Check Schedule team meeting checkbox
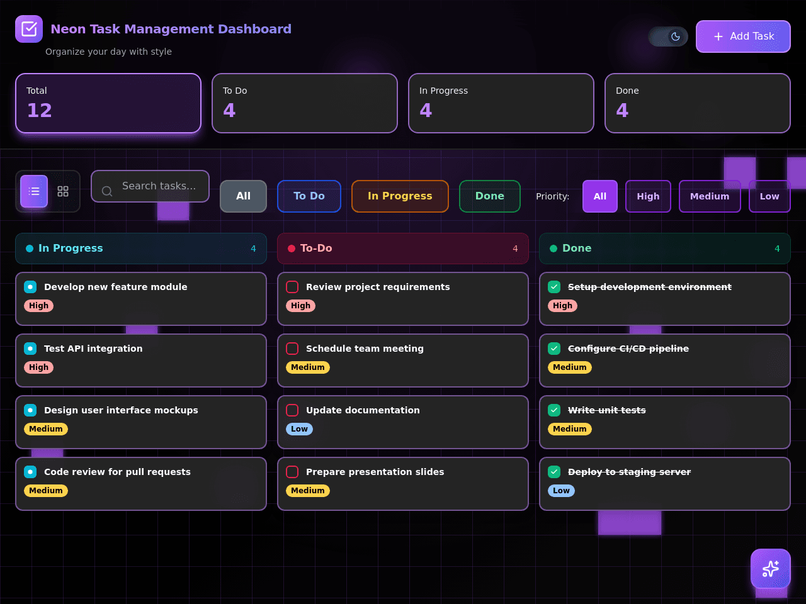806x604 pixels. tap(292, 349)
